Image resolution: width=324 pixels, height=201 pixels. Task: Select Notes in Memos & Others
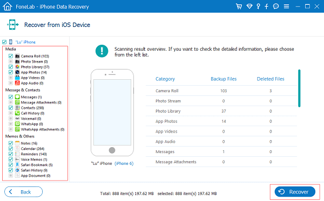(29, 143)
